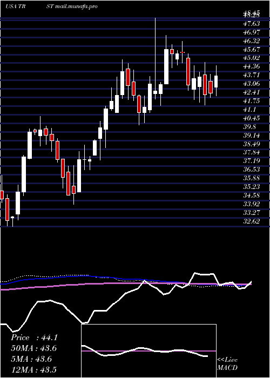Click the '50MA : 43.6' readout
This screenshot has width=270, height=378.
[x=34, y=348]
